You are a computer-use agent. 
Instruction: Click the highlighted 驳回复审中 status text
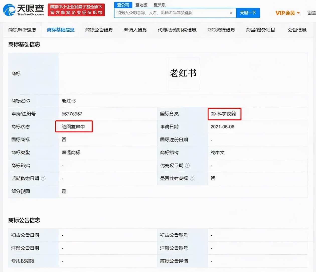click(74, 126)
